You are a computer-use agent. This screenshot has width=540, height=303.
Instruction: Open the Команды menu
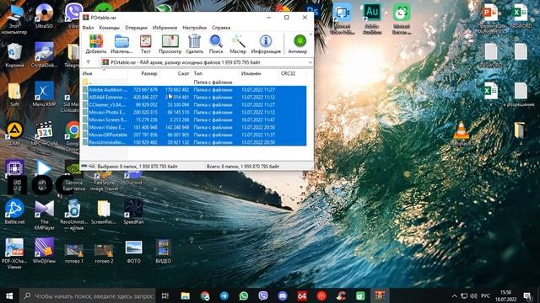coord(109,28)
